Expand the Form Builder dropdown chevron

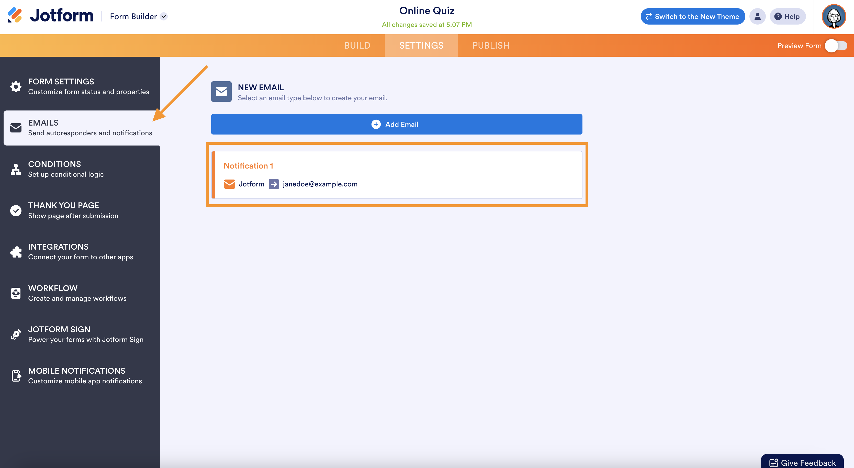click(x=164, y=17)
